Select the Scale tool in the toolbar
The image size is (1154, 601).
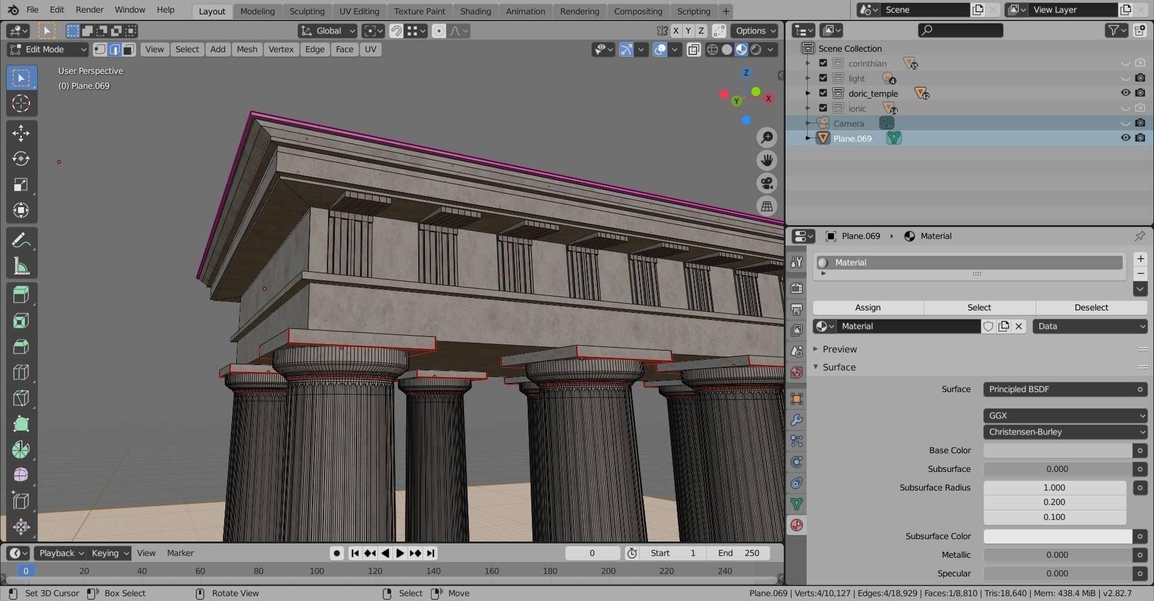tap(21, 184)
